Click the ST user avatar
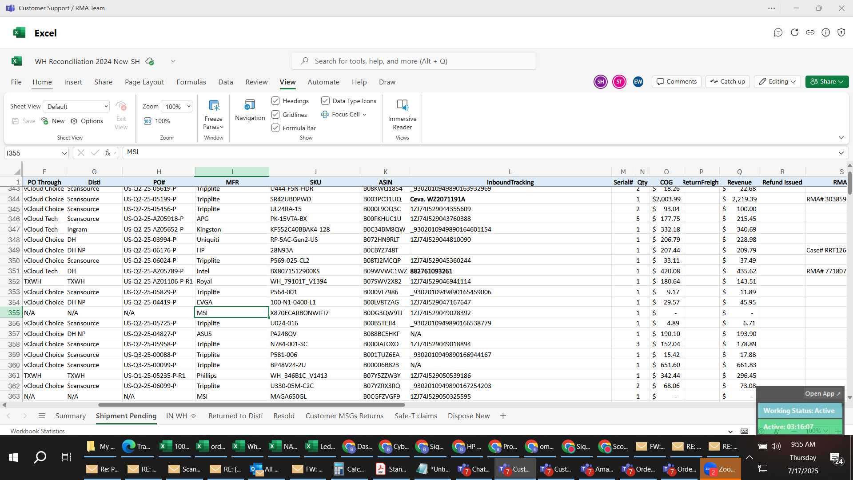 click(x=619, y=82)
